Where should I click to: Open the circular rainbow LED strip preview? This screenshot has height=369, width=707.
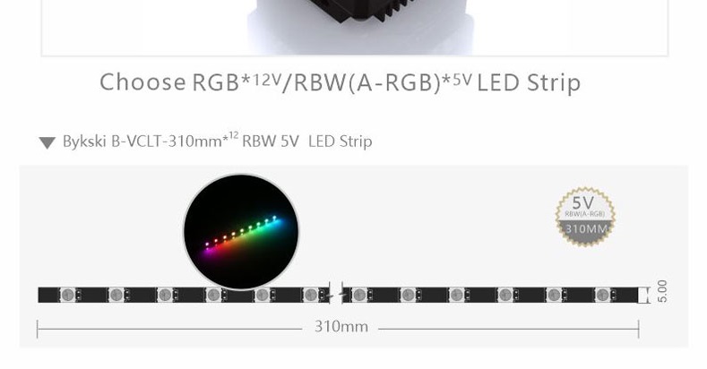point(241,232)
